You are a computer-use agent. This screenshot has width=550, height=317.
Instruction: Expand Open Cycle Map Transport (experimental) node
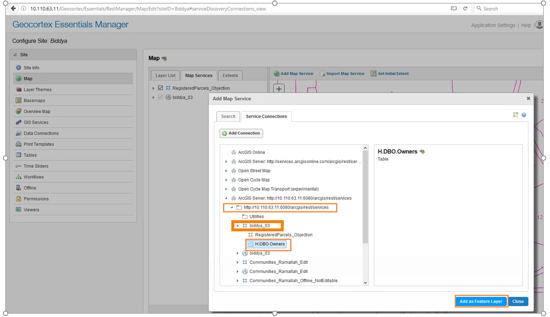click(x=226, y=189)
